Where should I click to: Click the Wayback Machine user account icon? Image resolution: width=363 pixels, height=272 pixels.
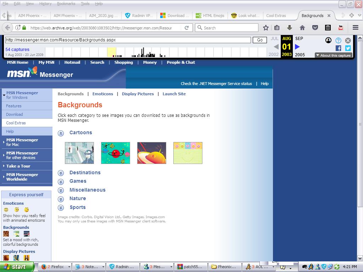(328, 40)
